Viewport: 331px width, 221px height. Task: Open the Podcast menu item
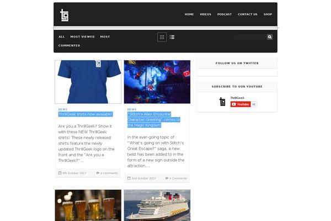point(225,14)
